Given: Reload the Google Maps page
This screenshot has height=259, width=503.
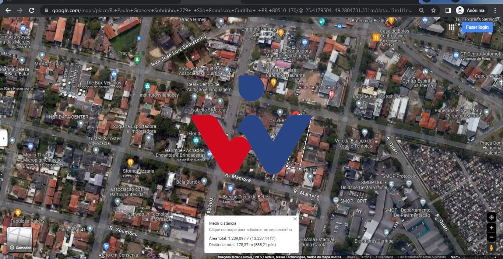Looking at the screenshot, I should click(32, 10).
